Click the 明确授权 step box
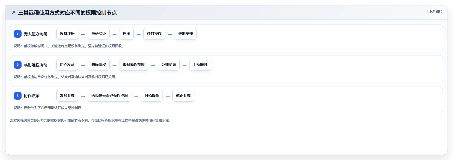 [x=99, y=65]
